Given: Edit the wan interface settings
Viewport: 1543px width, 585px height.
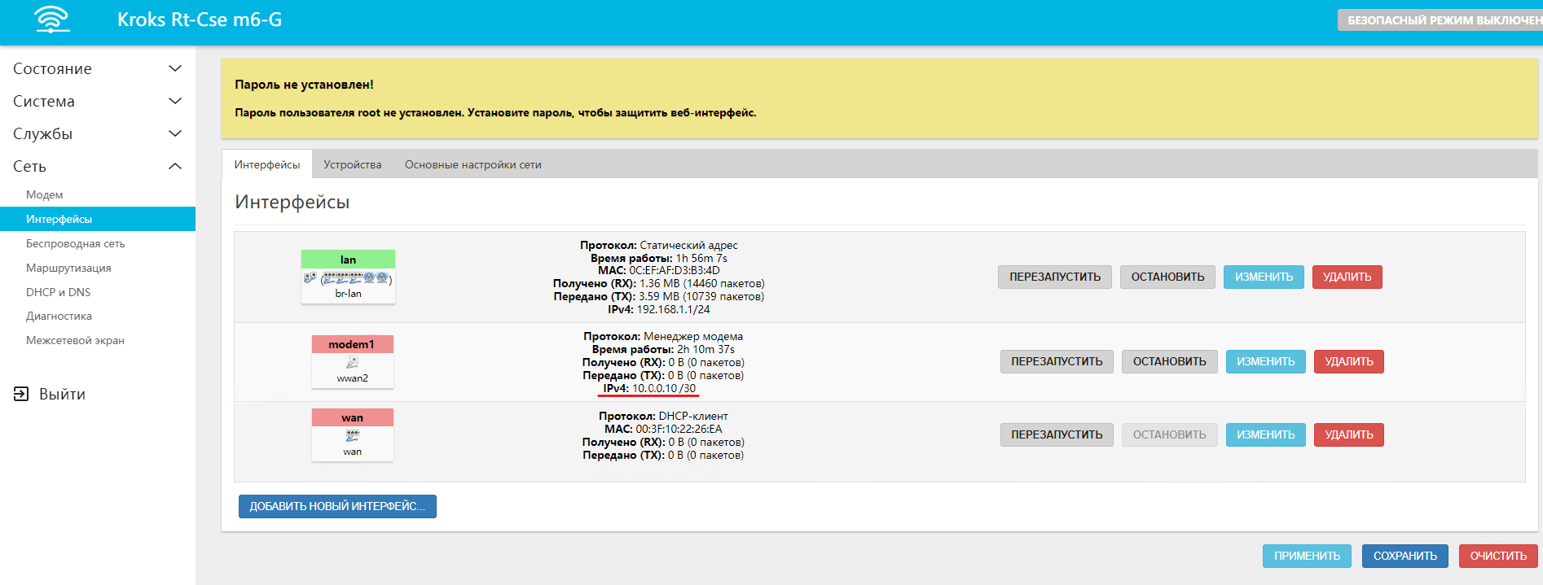Looking at the screenshot, I should [x=1265, y=435].
